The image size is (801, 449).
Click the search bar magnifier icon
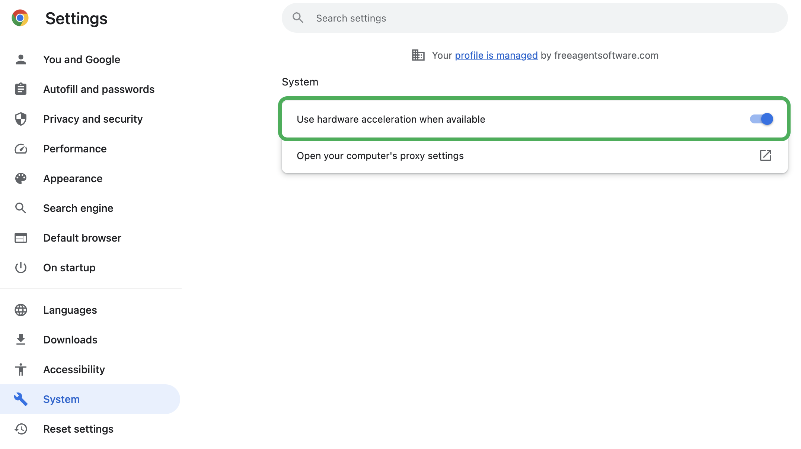click(298, 18)
